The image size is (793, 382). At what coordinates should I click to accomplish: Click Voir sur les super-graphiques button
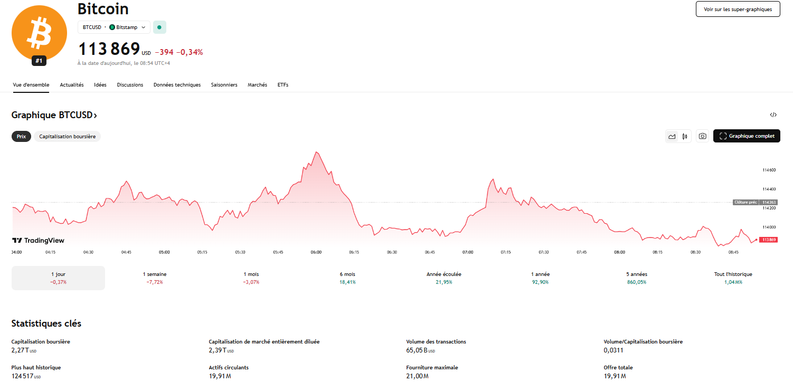pos(738,9)
